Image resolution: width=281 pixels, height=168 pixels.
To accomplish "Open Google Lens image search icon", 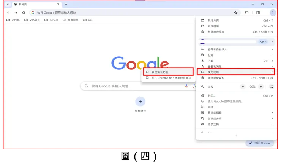I will pyautogui.click(x=194, y=86).
